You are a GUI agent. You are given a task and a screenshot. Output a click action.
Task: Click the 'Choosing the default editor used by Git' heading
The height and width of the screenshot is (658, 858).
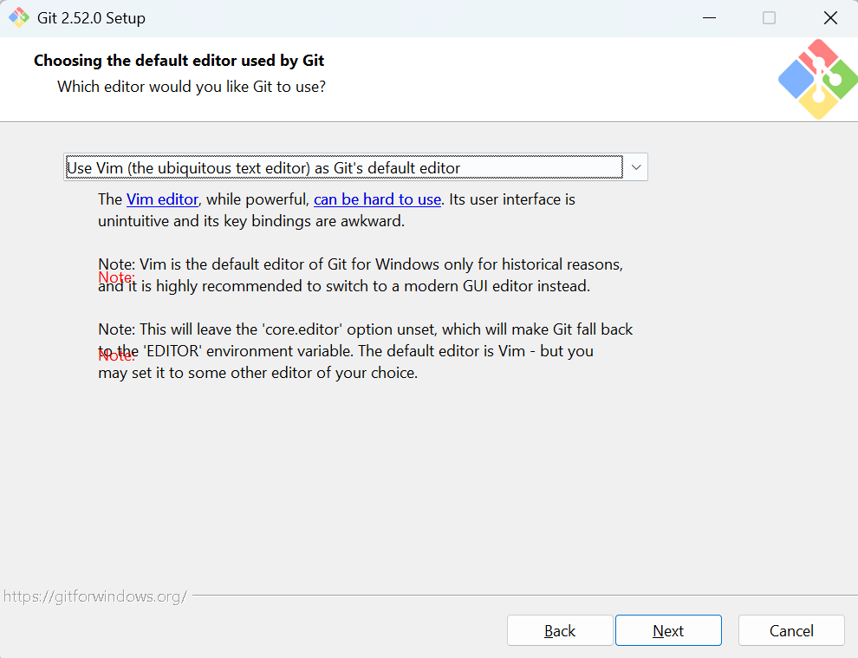tap(179, 60)
